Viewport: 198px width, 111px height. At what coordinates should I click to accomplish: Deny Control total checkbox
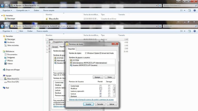point(109,86)
